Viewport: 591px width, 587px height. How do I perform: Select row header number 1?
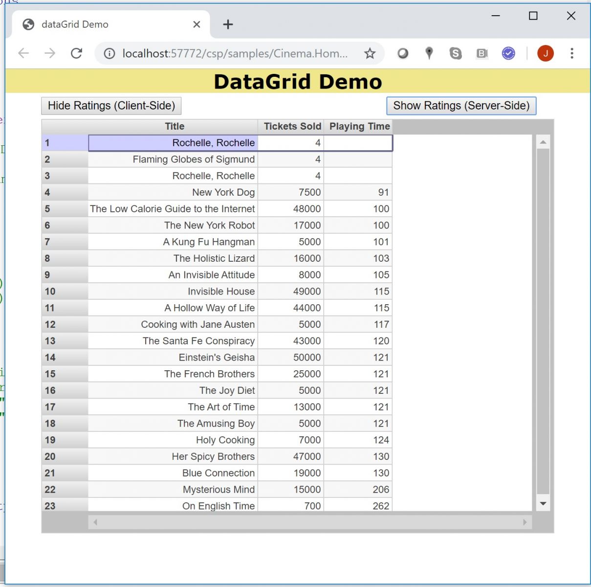click(65, 143)
